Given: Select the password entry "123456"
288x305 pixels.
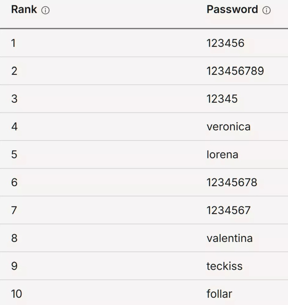Looking at the screenshot, I should tap(225, 43).
